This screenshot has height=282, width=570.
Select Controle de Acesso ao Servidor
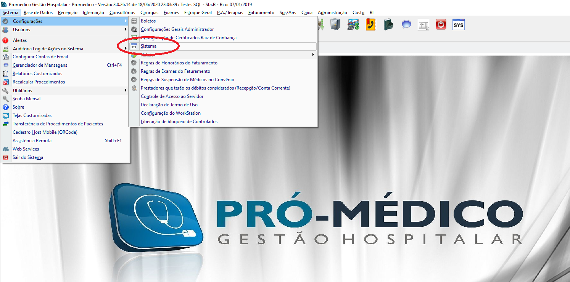coord(223,96)
